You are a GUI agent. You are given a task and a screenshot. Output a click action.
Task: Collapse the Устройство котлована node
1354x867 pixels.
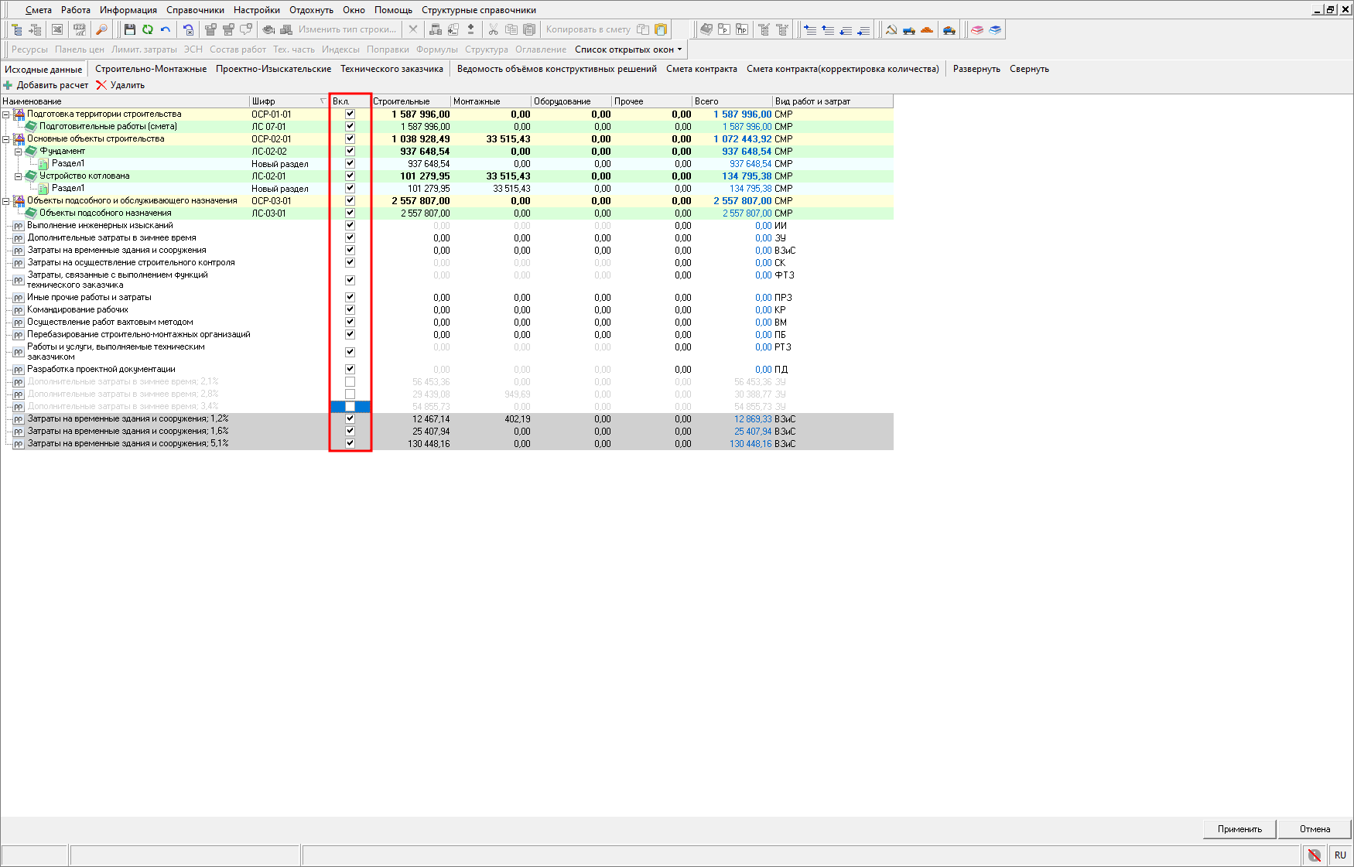pos(19,176)
